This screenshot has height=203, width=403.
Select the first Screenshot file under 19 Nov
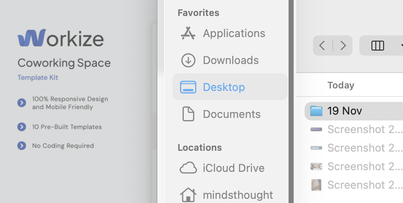coord(354,129)
